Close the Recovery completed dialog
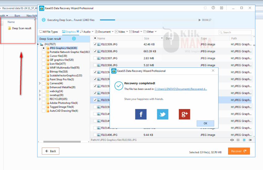This screenshot has width=263, height=170. (213, 71)
